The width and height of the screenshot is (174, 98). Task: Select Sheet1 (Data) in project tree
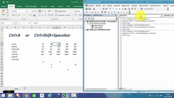tap(98, 26)
